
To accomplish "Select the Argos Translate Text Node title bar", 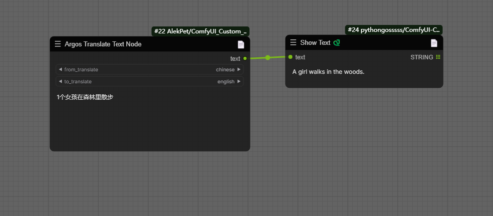I will pos(150,44).
